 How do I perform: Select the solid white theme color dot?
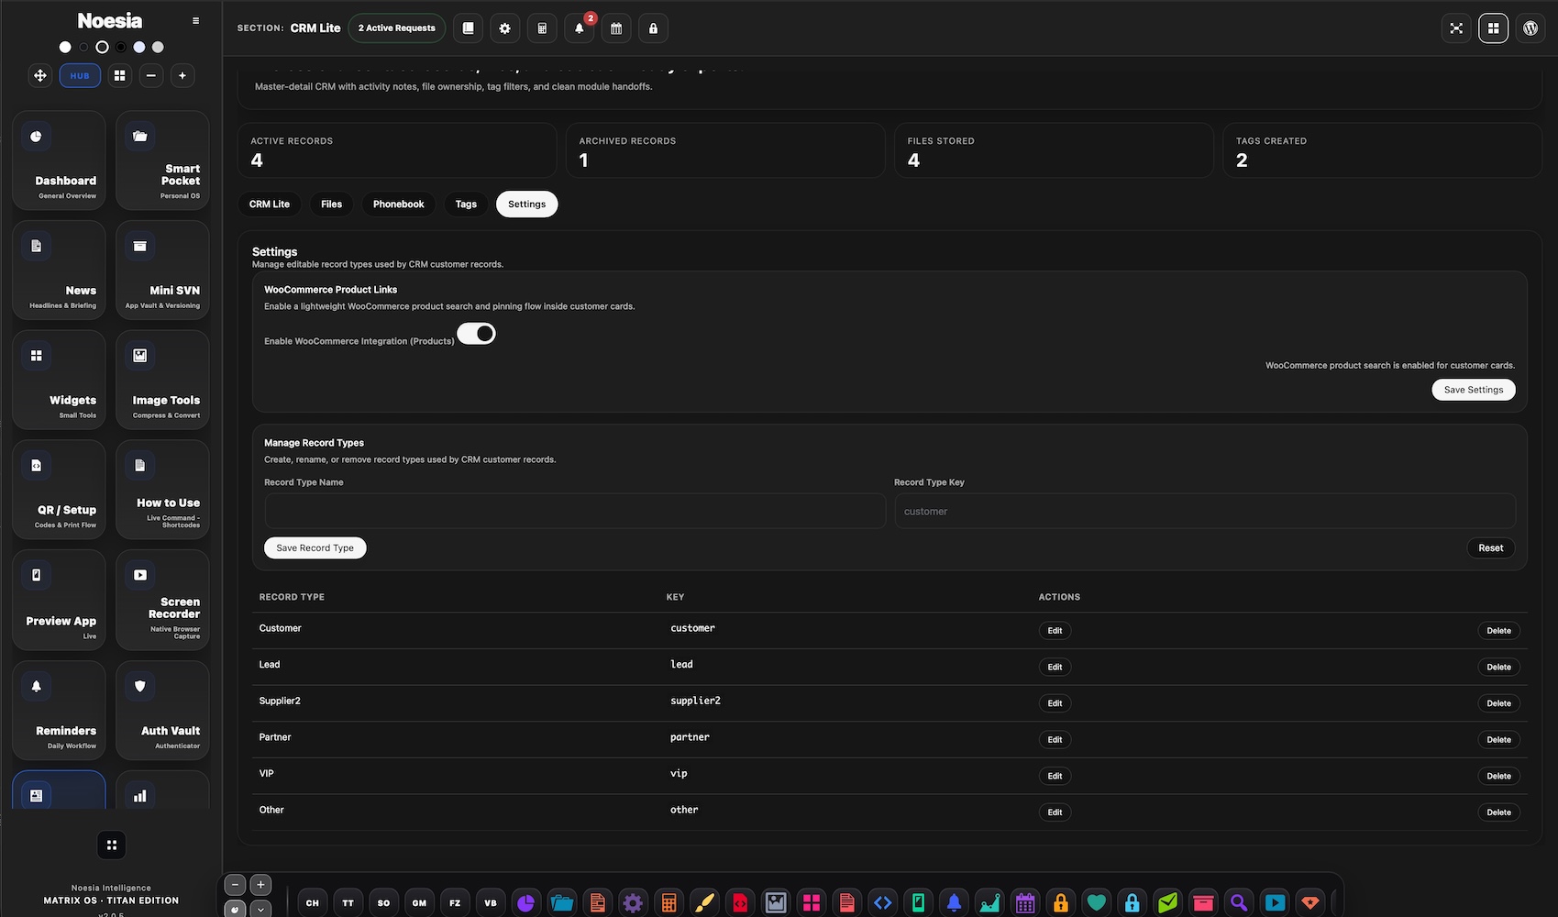(x=65, y=47)
